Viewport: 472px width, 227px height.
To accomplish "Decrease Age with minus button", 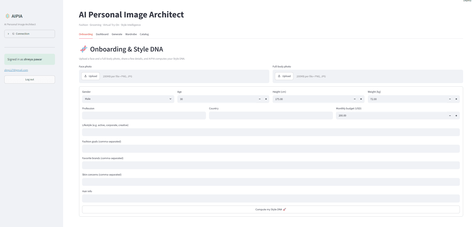I will point(260,99).
